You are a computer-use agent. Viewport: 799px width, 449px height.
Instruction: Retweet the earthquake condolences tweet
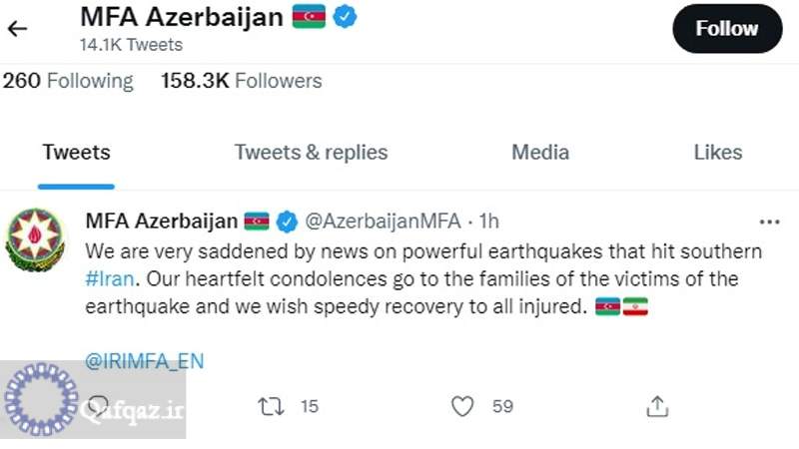pyautogui.click(x=271, y=407)
